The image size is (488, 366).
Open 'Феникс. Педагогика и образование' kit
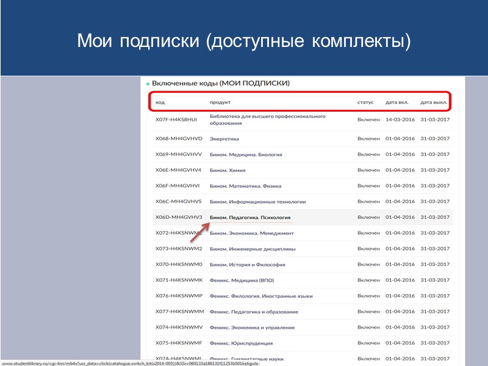254,312
